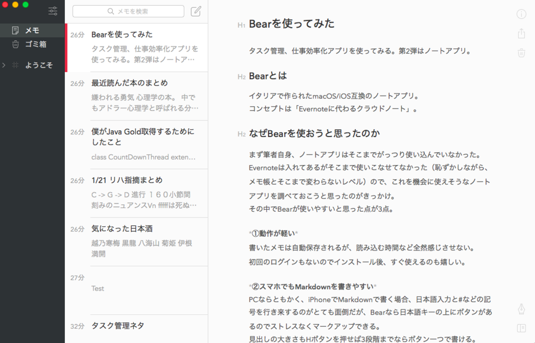The image size is (535, 343).
Task: Click the line 'イタリアで作られたmacOS/iOS互換のノートアプリ。'
Action: [x=334, y=96]
